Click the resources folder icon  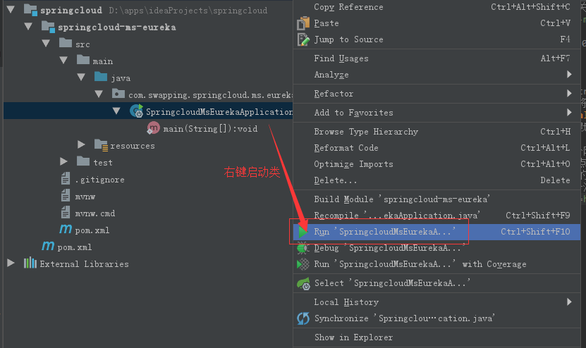point(102,145)
